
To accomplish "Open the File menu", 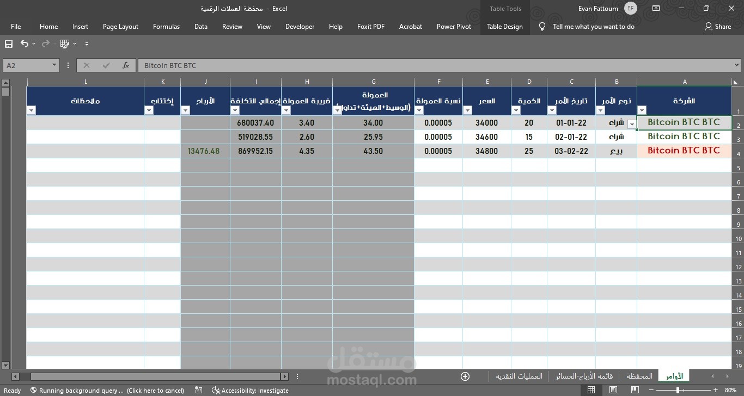I will click(16, 26).
